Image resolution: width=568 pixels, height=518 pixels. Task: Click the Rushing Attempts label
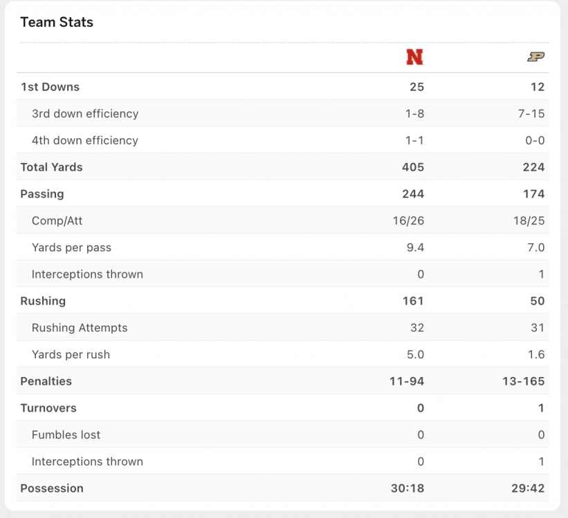click(x=80, y=328)
